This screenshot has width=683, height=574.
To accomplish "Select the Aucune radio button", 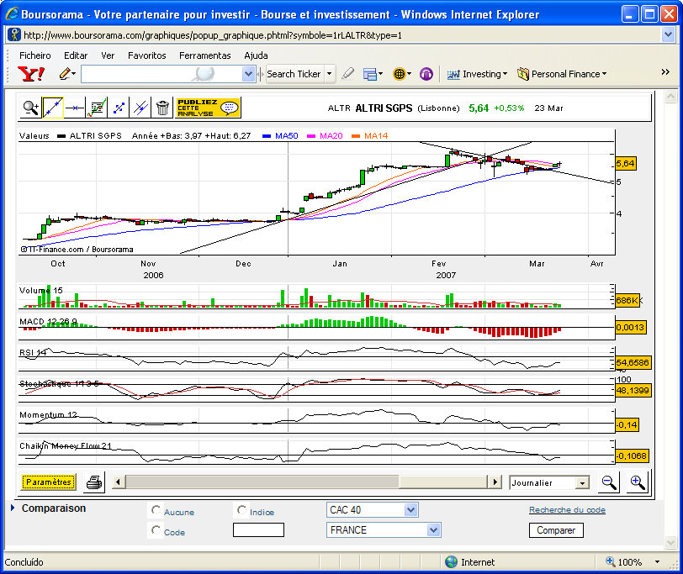I will (x=156, y=509).
